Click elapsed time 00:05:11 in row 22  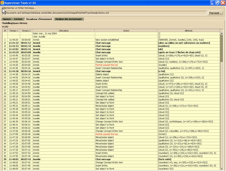[26, 106]
